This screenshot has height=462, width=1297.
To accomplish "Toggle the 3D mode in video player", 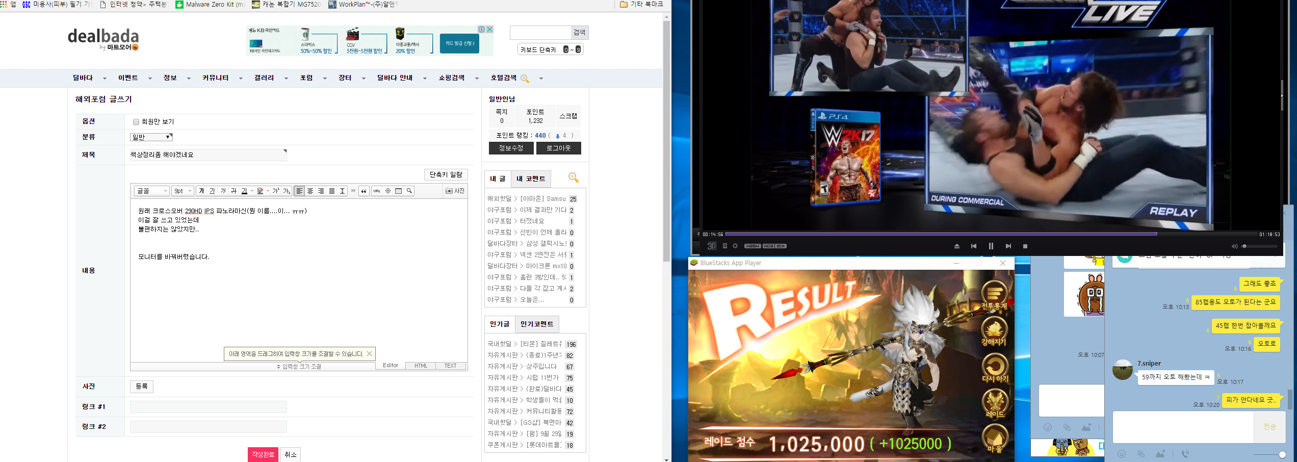I will [711, 246].
